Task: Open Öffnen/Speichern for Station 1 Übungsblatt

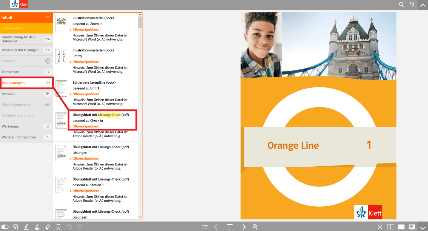Action: [86, 191]
